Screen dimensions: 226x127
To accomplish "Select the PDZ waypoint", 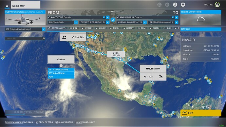I will coord(74,28).
